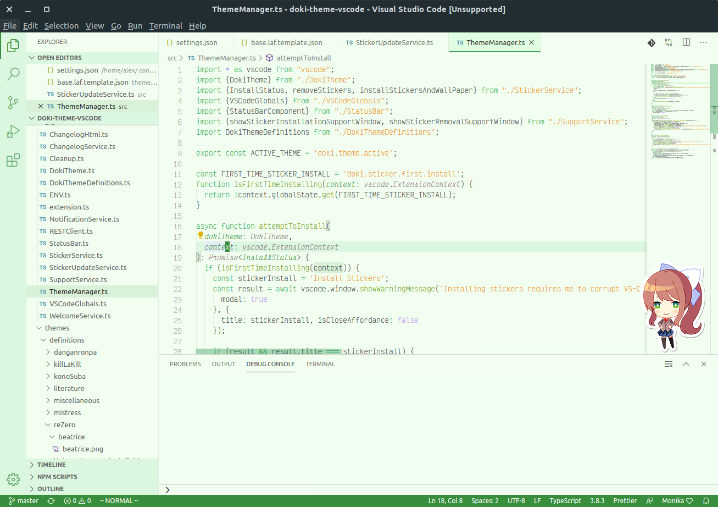Expand the NPM Scripts section

[92, 477]
